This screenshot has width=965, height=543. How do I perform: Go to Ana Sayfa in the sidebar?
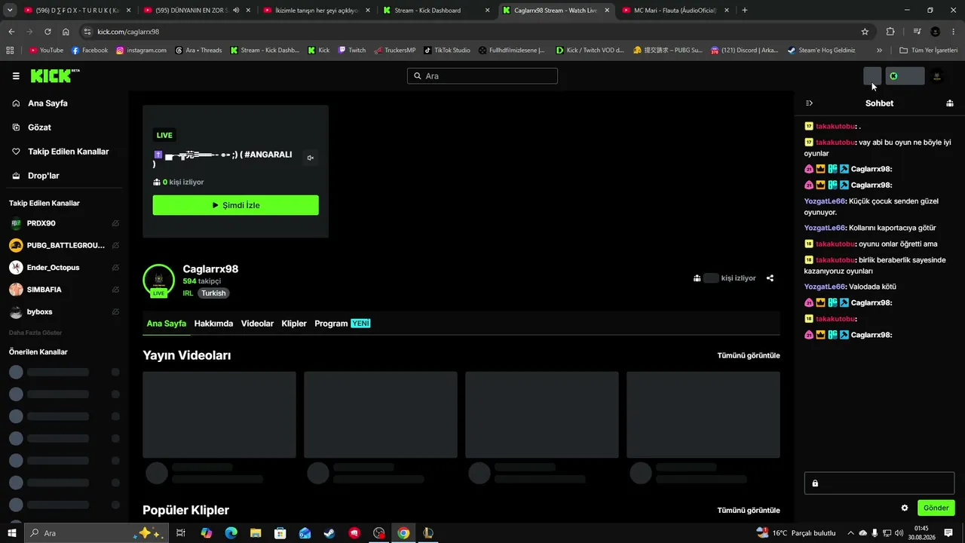47,103
